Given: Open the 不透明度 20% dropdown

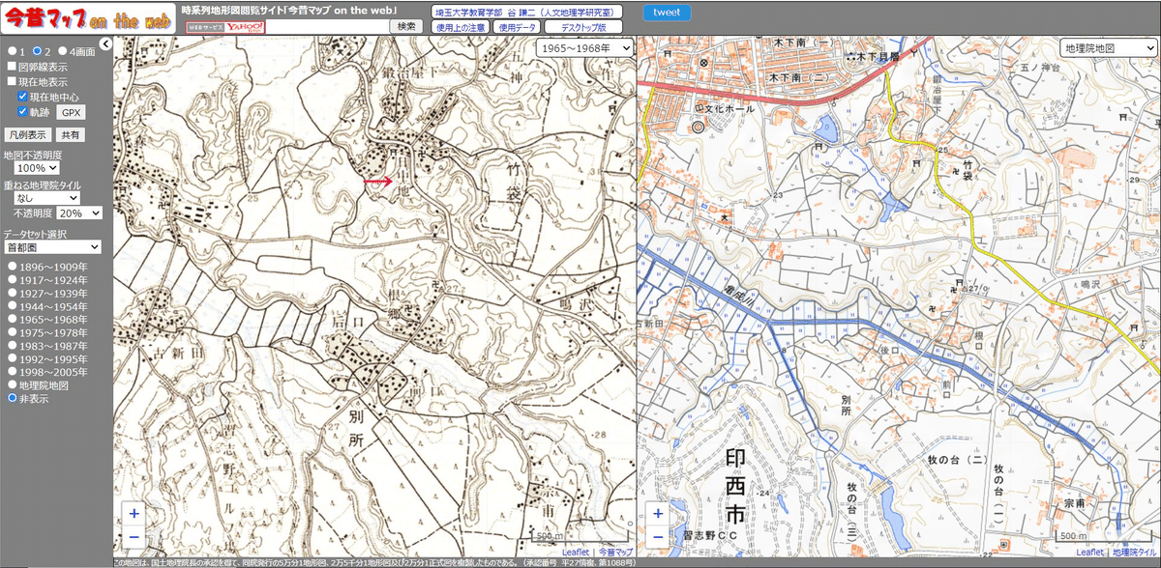Looking at the screenshot, I should tap(78, 213).
